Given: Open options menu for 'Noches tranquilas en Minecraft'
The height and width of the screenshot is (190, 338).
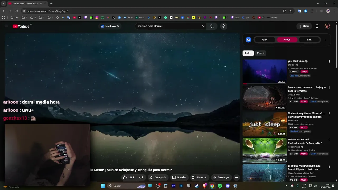Looking at the screenshot, I should 329,114.
